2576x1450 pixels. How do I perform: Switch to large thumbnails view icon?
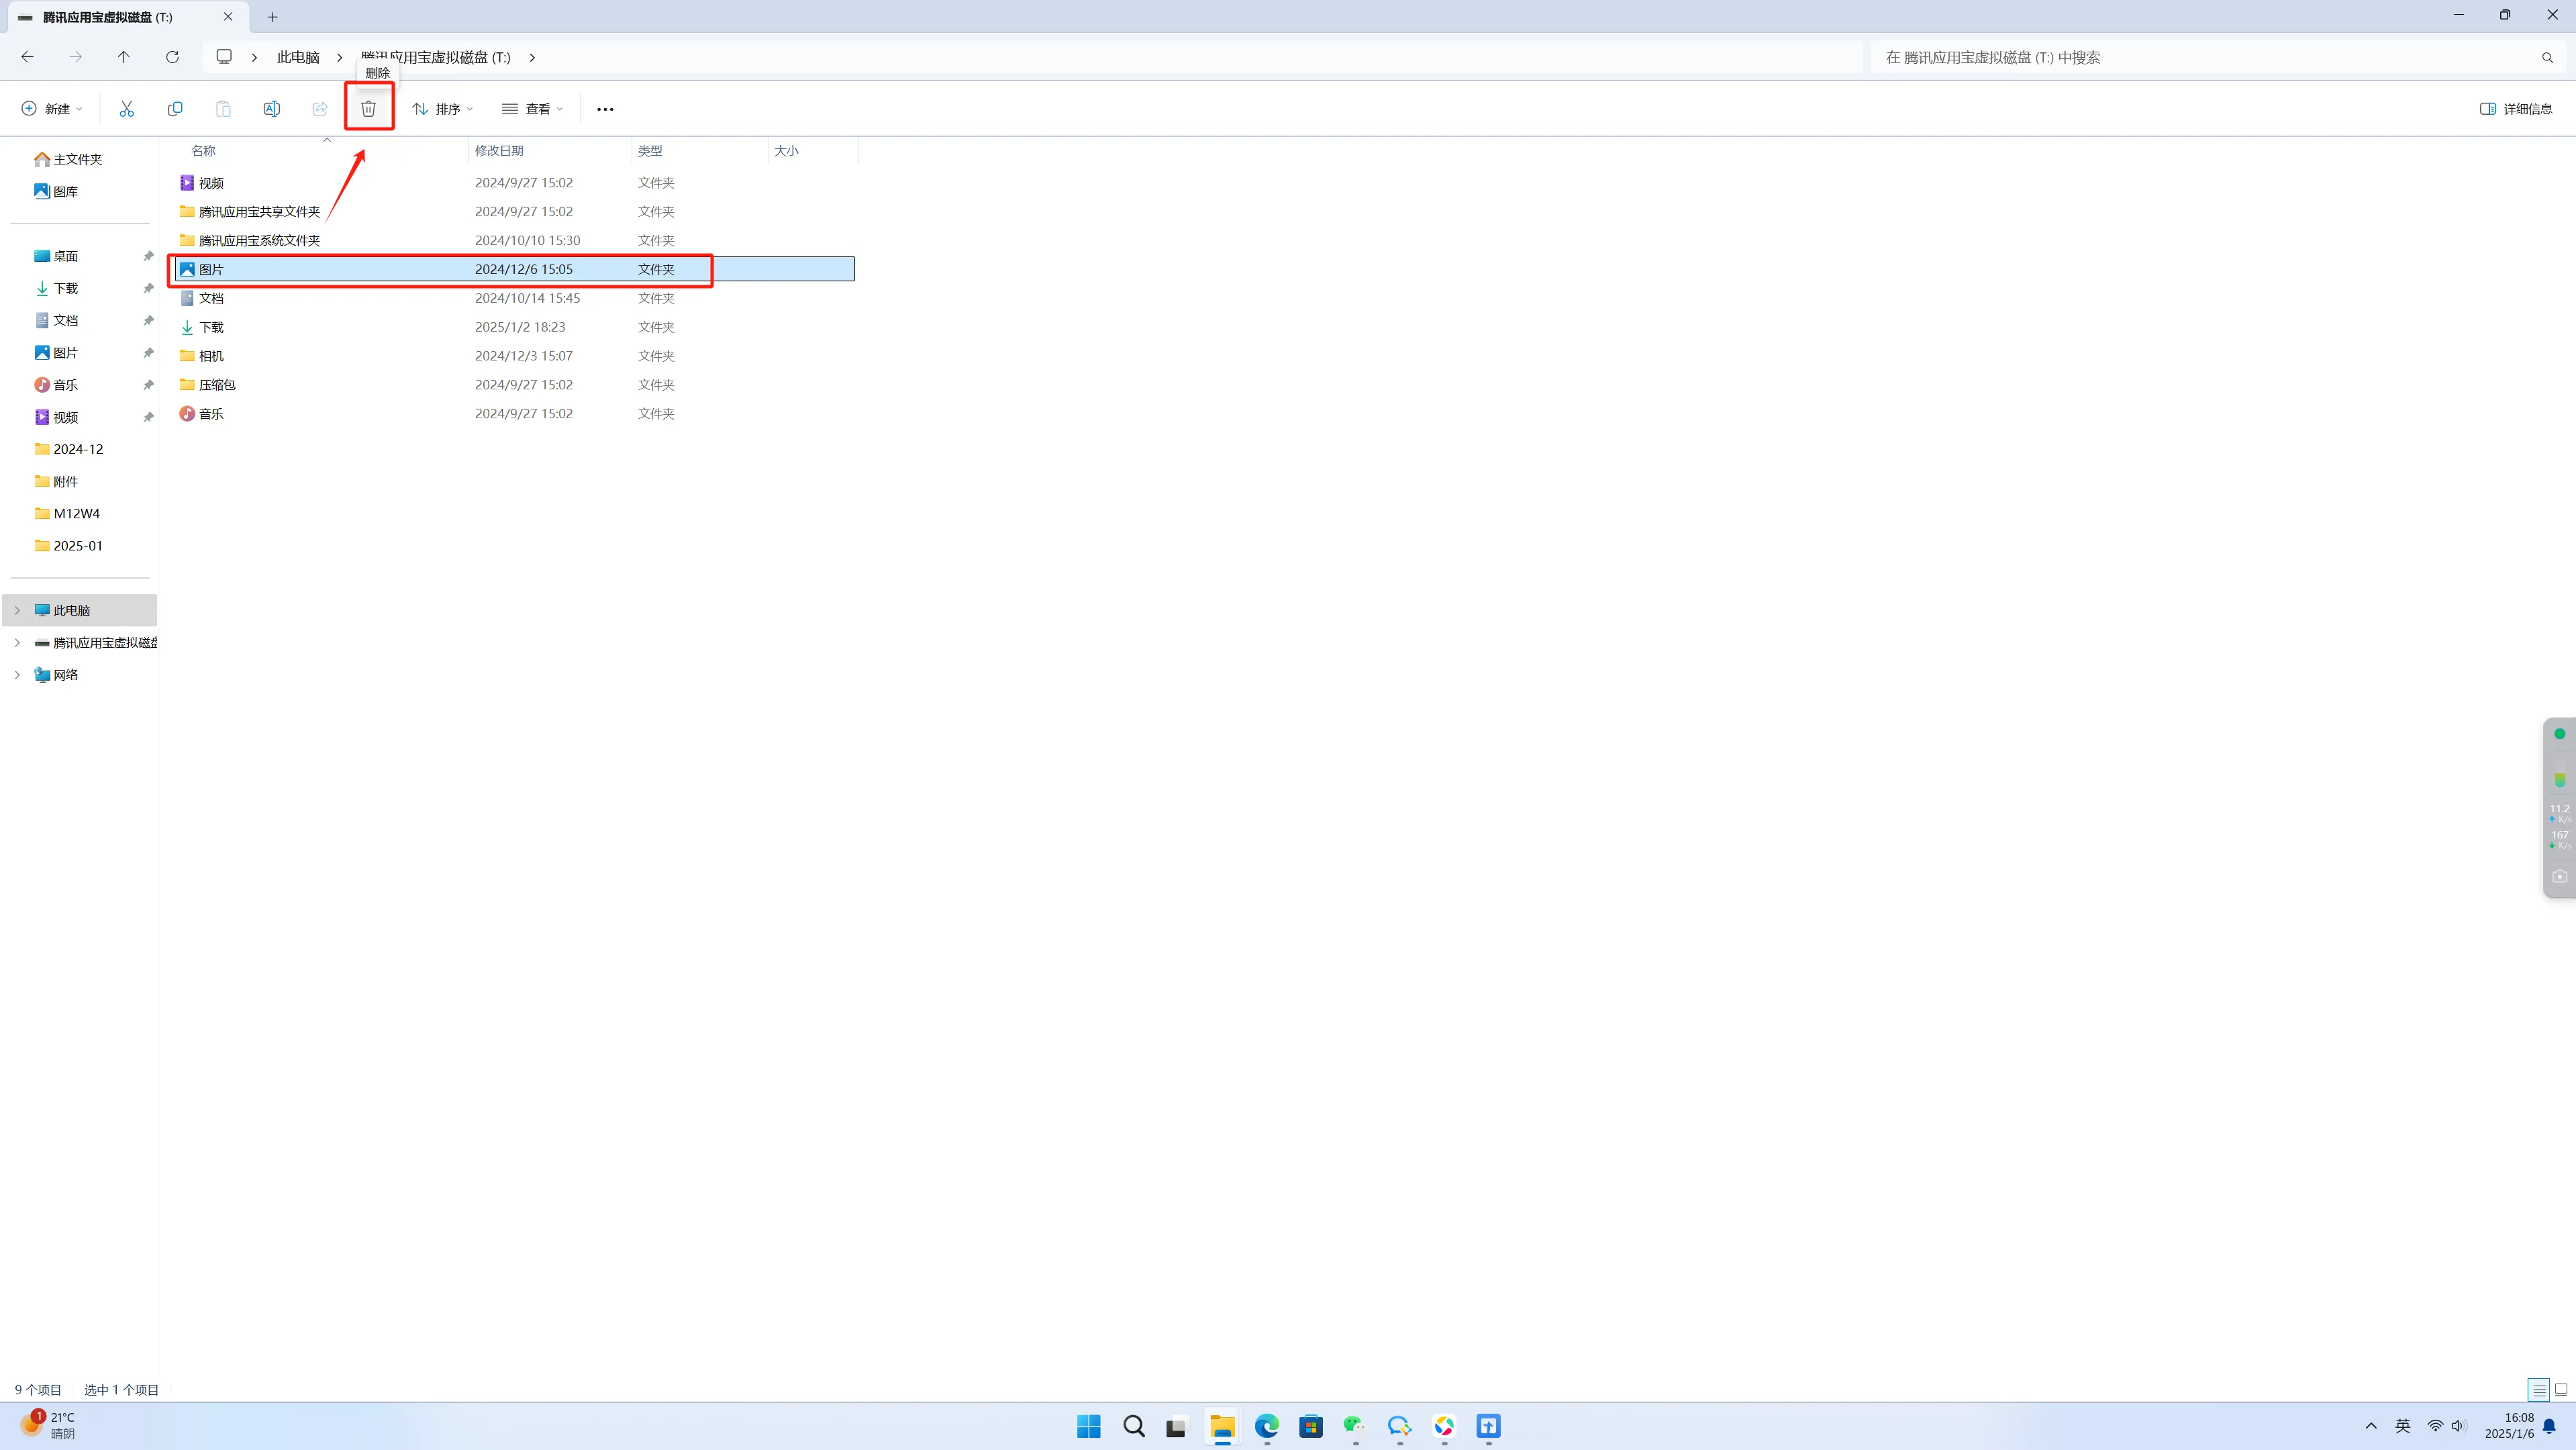click(2561, 1389)
